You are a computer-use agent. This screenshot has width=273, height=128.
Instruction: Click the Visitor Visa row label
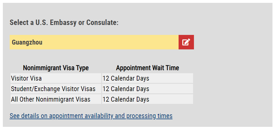(x=26, y=78)
